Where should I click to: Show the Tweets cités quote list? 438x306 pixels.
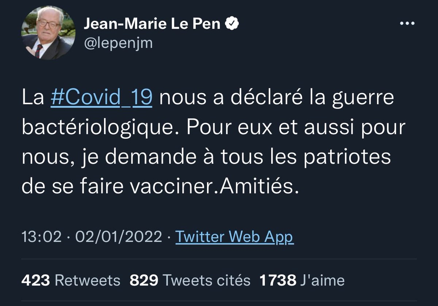[x=206, y=280]
